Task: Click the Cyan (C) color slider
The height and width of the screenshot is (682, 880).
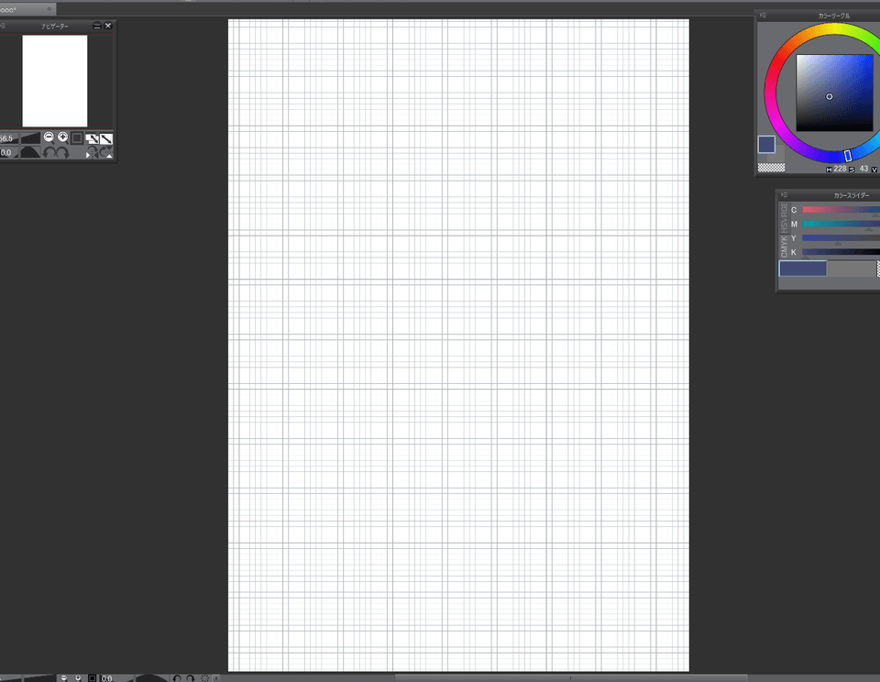Action: [839, 210]
